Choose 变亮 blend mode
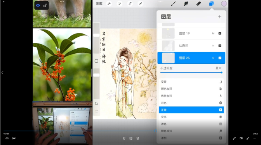Screen dimensions: 261x145 [x=191, y=117]
